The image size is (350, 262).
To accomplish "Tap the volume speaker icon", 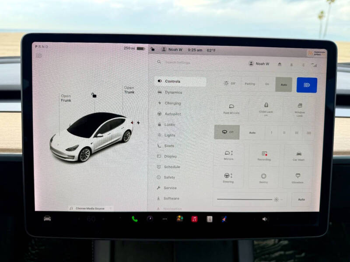I will 265,219.
